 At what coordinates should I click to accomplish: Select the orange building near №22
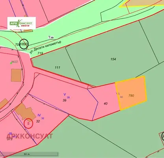[16, 75]
